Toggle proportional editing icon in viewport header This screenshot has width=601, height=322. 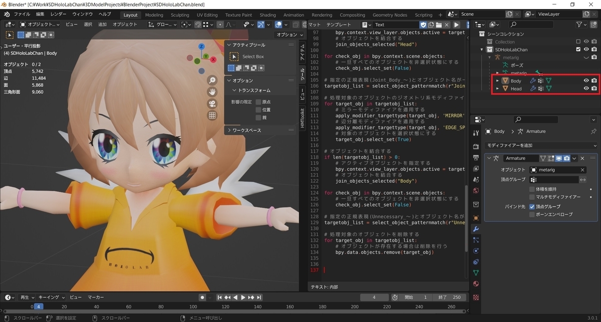pyautogui.click(x=220, y=24)
